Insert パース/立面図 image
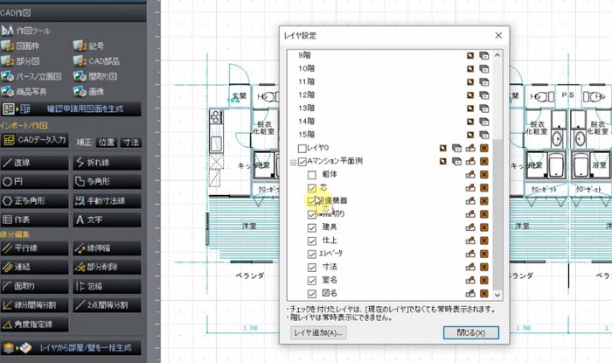This screenshot has height=363, width=612. tap(31, 76)
